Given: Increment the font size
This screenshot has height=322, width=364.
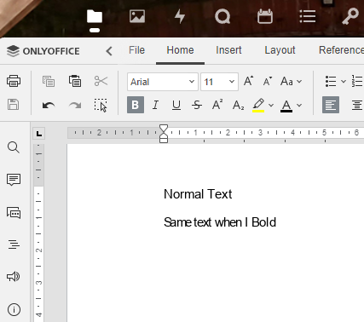Looking at the screenshot, I should click(249, 81).
